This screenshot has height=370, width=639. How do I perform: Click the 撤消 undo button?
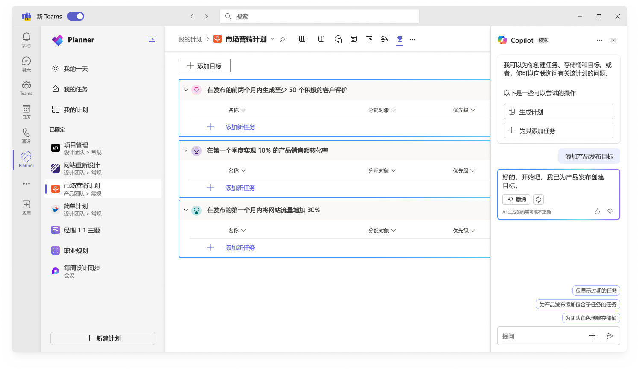[x=516, y=200]
